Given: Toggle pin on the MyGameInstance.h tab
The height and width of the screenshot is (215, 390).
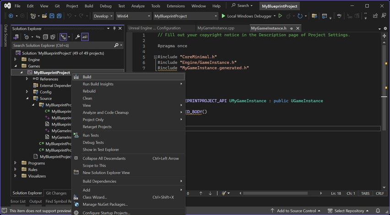Looking at the screenshot, I should 291,28.
